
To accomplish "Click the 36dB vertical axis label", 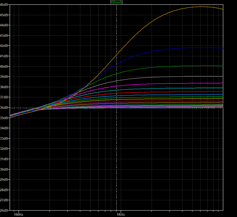I will click(x=4, y=108).
